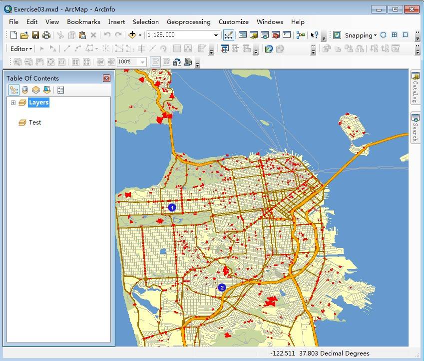Expand Editor toolbar overflow options
Screen dimensions: 424x361
point(212,49)
